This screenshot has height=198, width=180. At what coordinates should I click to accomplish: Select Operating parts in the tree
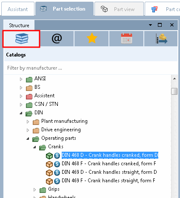click(59, 138)
